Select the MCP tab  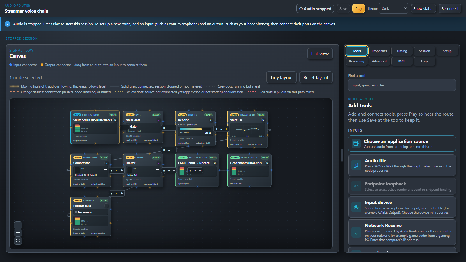402,61
